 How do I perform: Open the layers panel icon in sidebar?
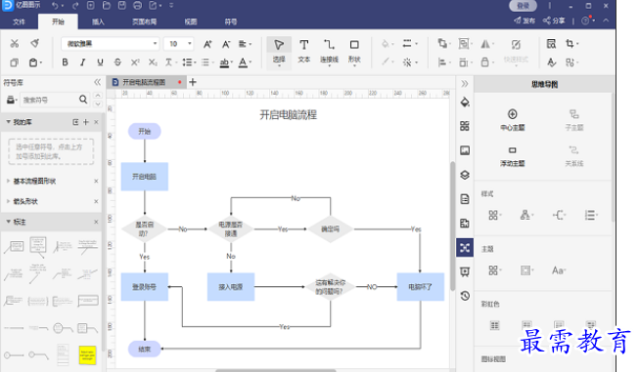(x=465, y=175)
